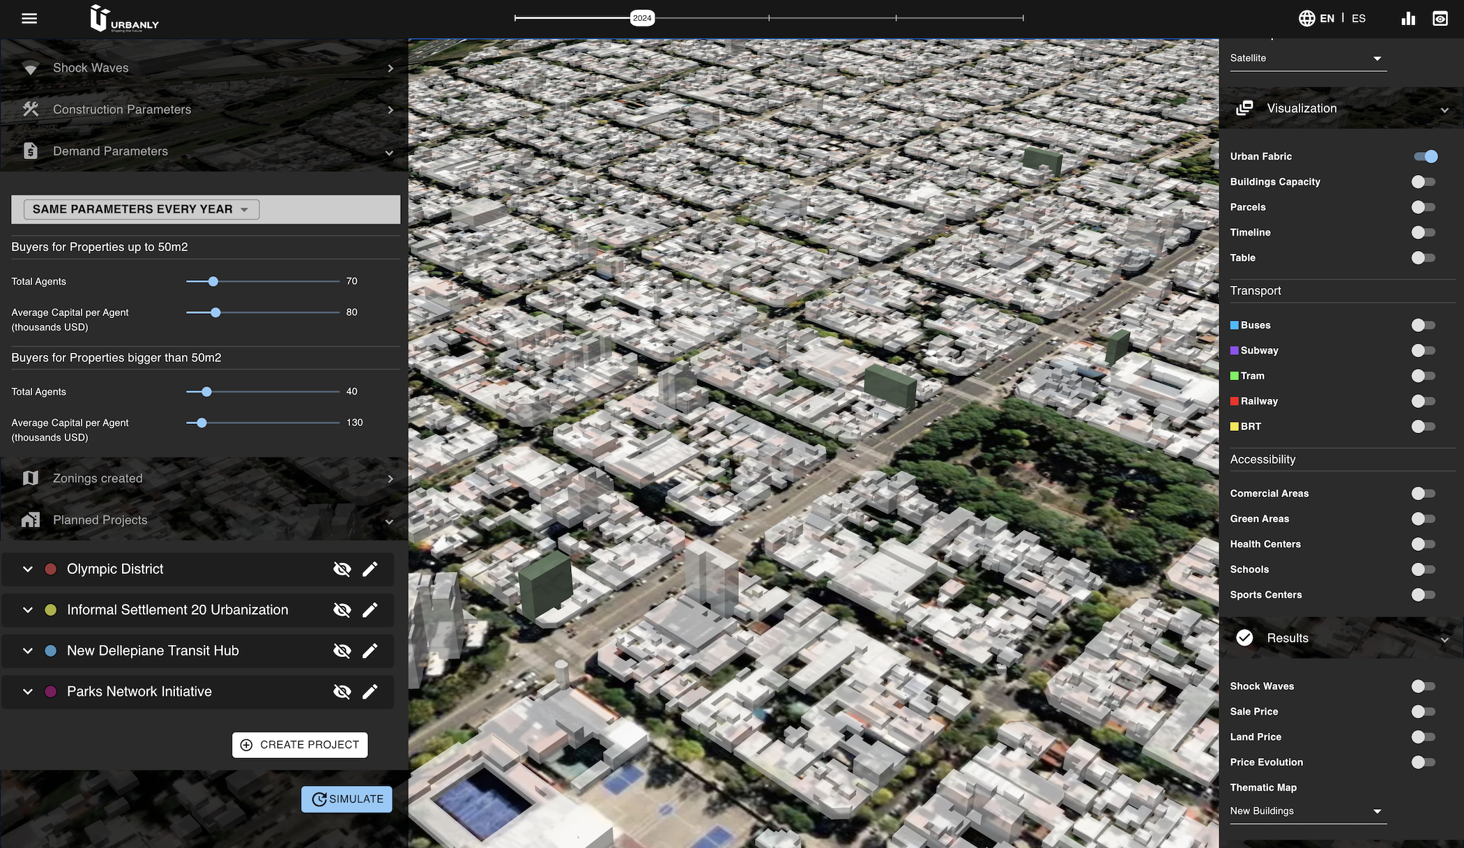Toggle Schools accessibility

1424,570
